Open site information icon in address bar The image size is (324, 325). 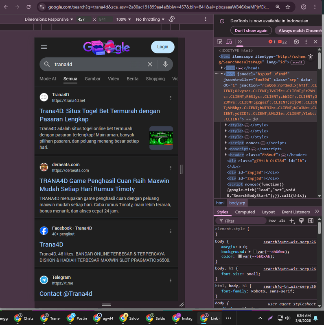(42, 7)
